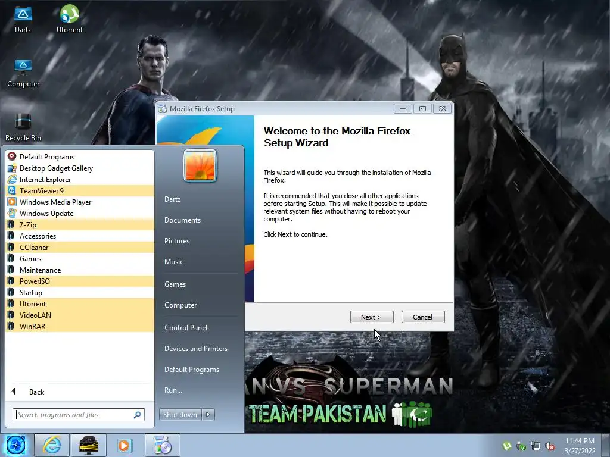This screenshot has width=610, height=457.
Task: Expand the Maintenance folder
Action: [x=80, y=270]
